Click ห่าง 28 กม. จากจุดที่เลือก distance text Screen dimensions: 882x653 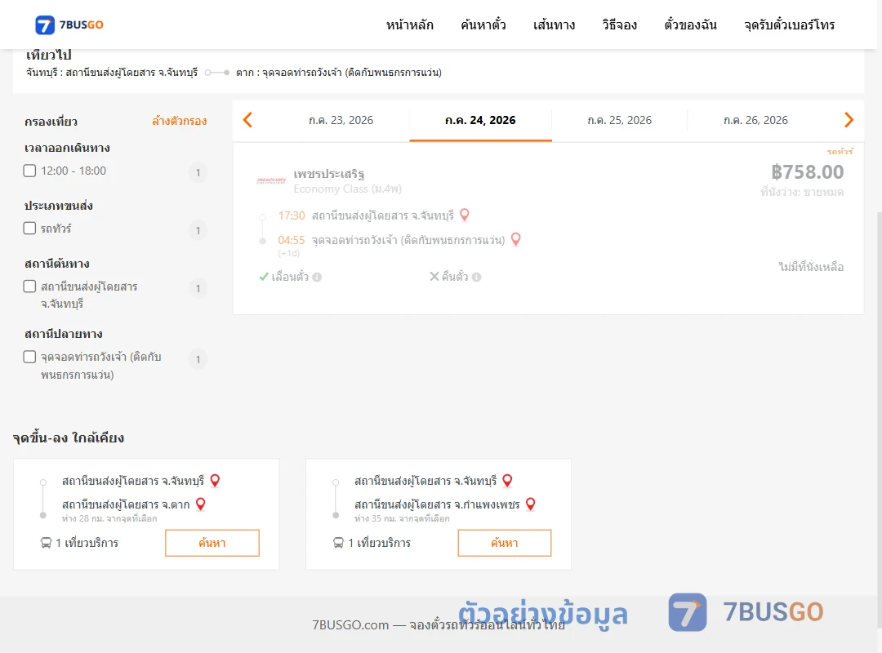[109, 518]
